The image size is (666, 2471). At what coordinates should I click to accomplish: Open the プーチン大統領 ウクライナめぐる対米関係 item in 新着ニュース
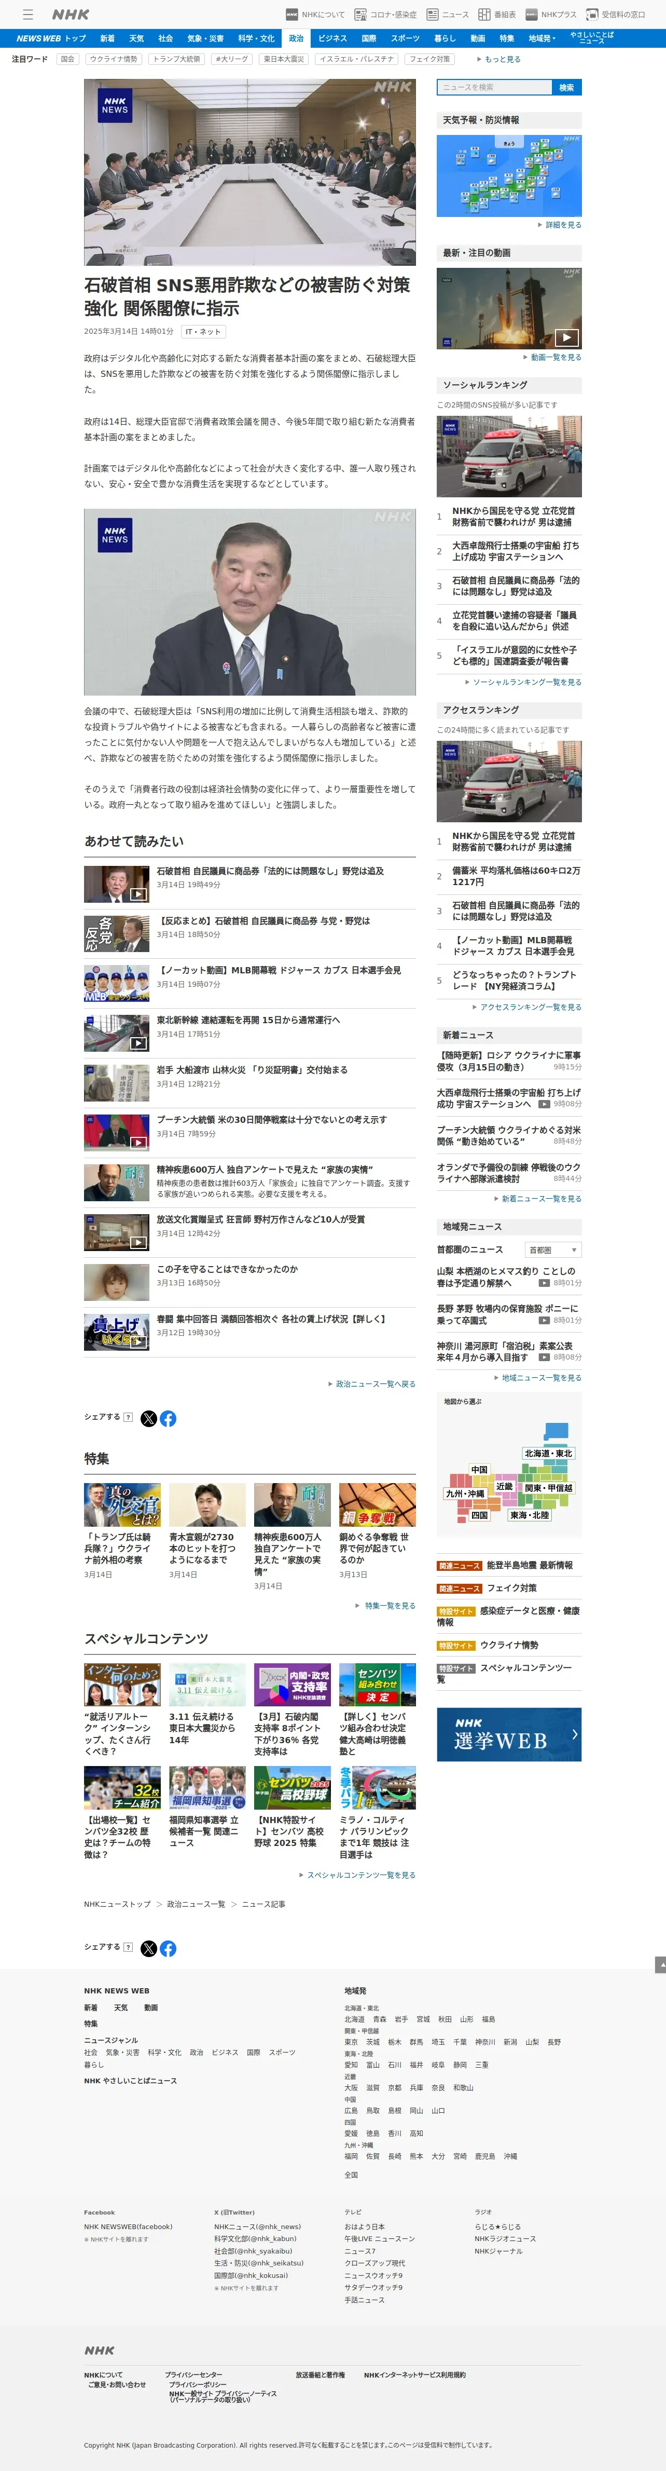[509, 1135]
